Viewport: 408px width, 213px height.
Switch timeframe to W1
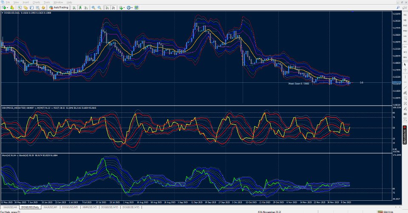(405, 52)
